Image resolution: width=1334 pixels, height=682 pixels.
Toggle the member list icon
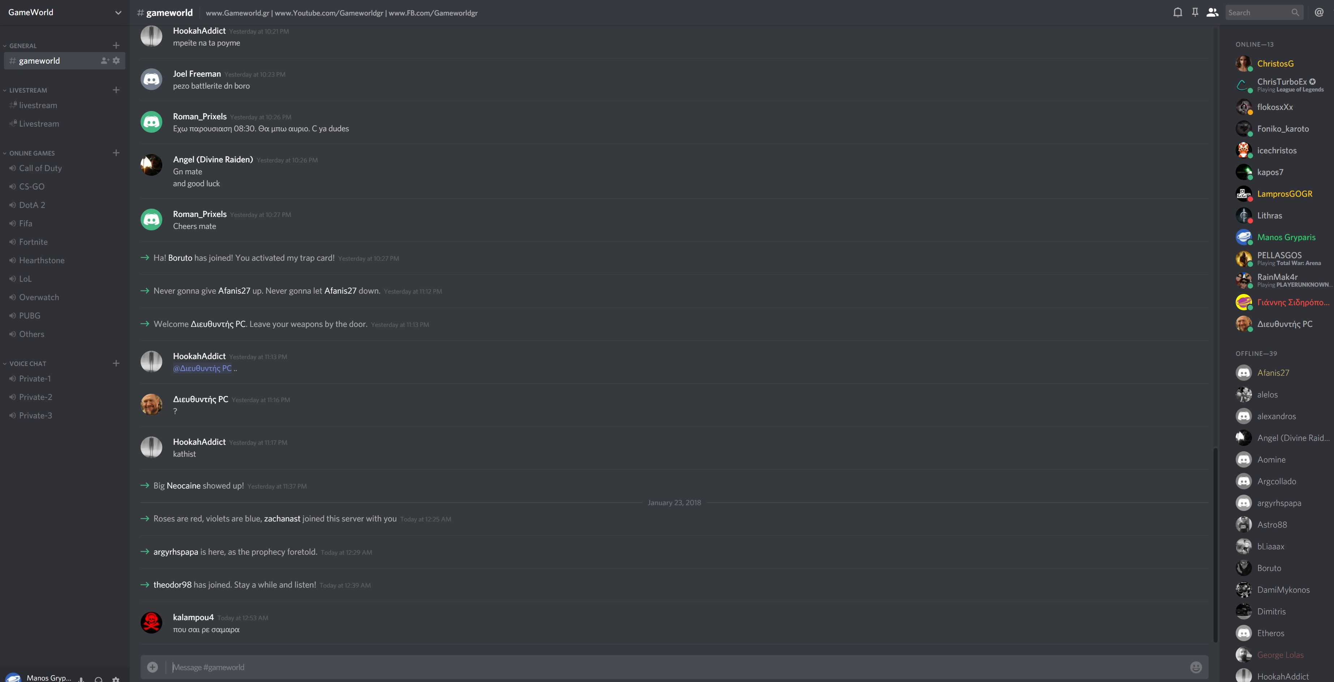pos(1212,12)
